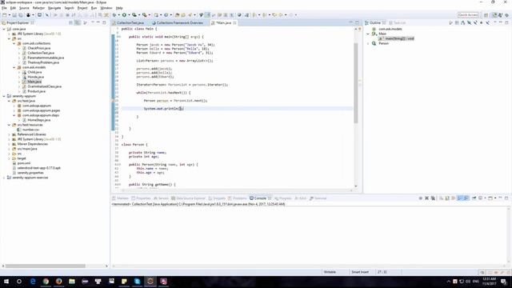The height and width of the screenshot is (288, 512).
Task: Select HomeSteps.java in Project Explorer
Action: pyautogui.click(x=39, y=120)
